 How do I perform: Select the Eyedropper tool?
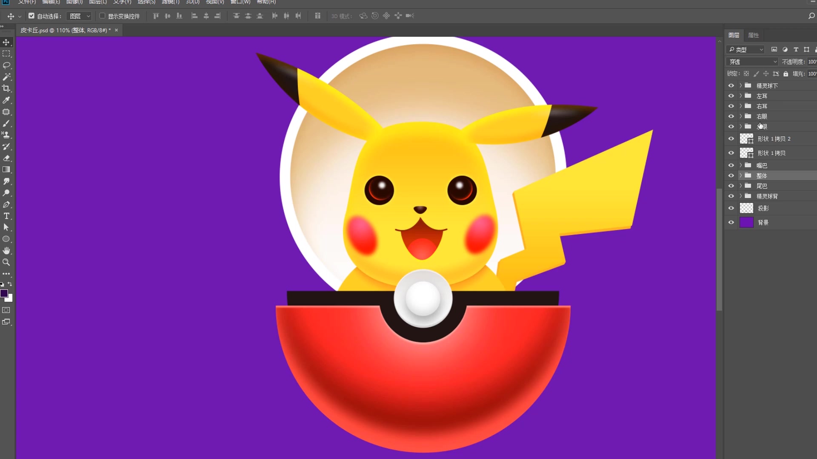coord(6,100)
